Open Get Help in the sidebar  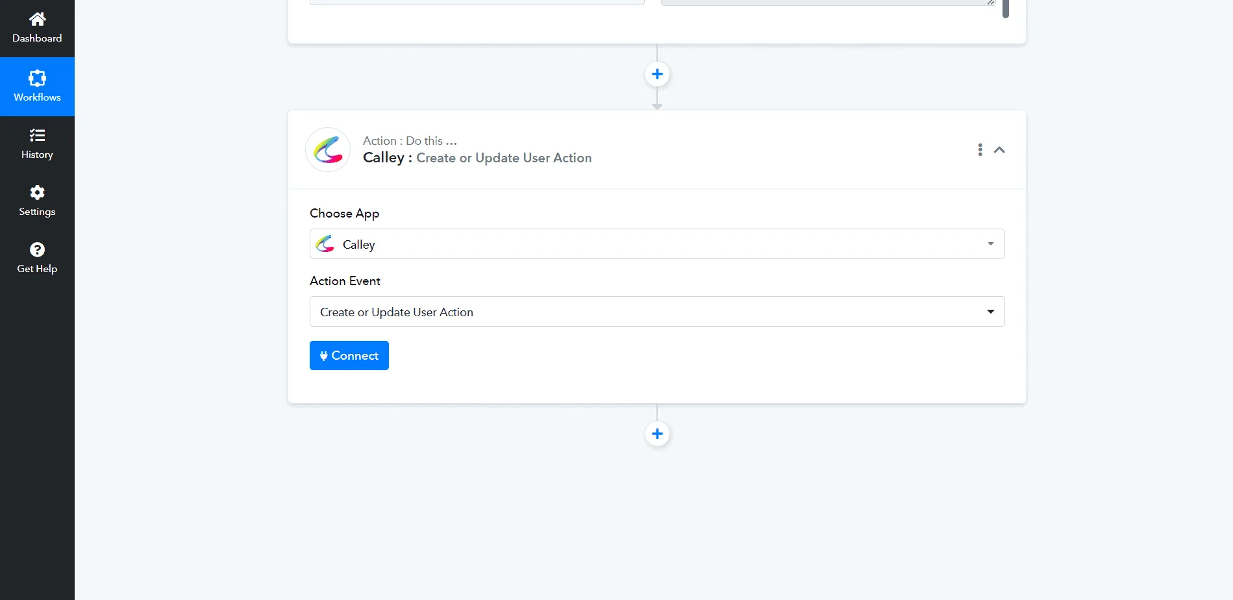[37, 258]
